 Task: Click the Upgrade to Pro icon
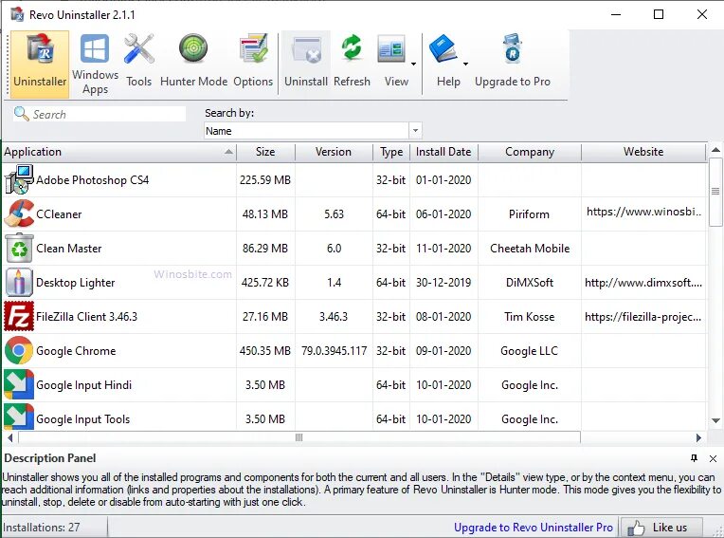[x=513, y=49]
